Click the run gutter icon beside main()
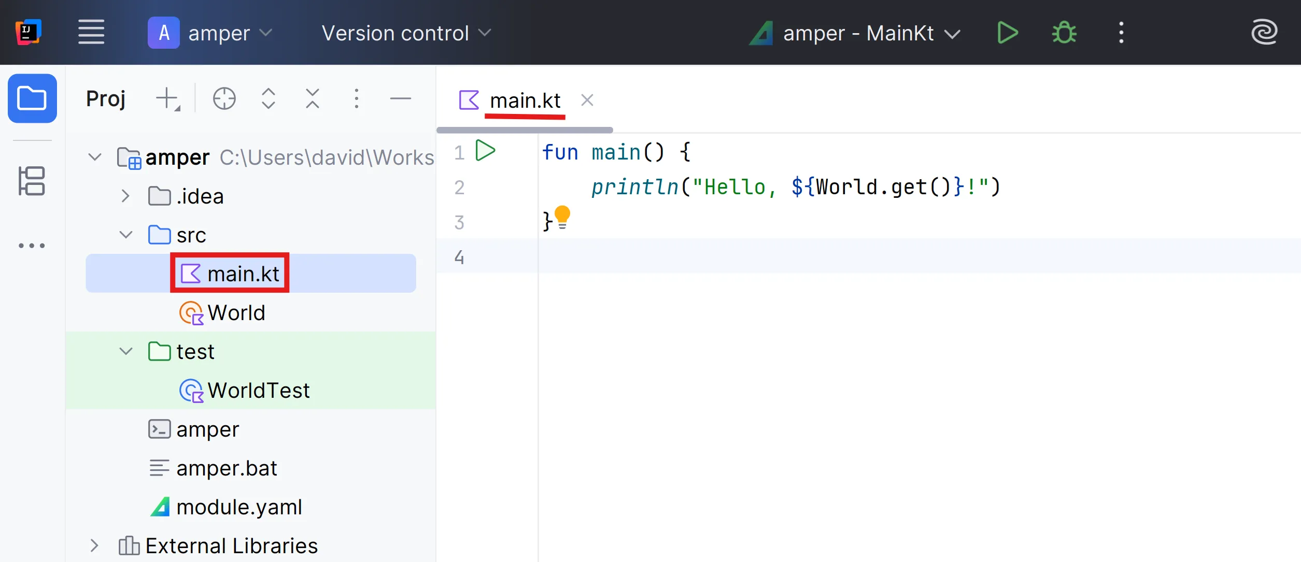 tap(485, 151)
